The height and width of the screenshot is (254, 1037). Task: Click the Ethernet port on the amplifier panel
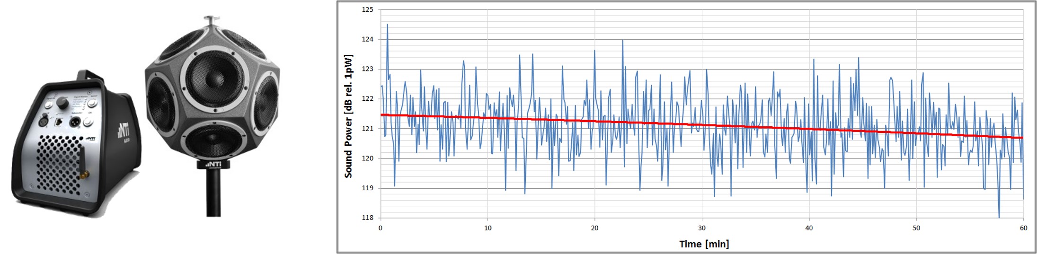(59, 122)
